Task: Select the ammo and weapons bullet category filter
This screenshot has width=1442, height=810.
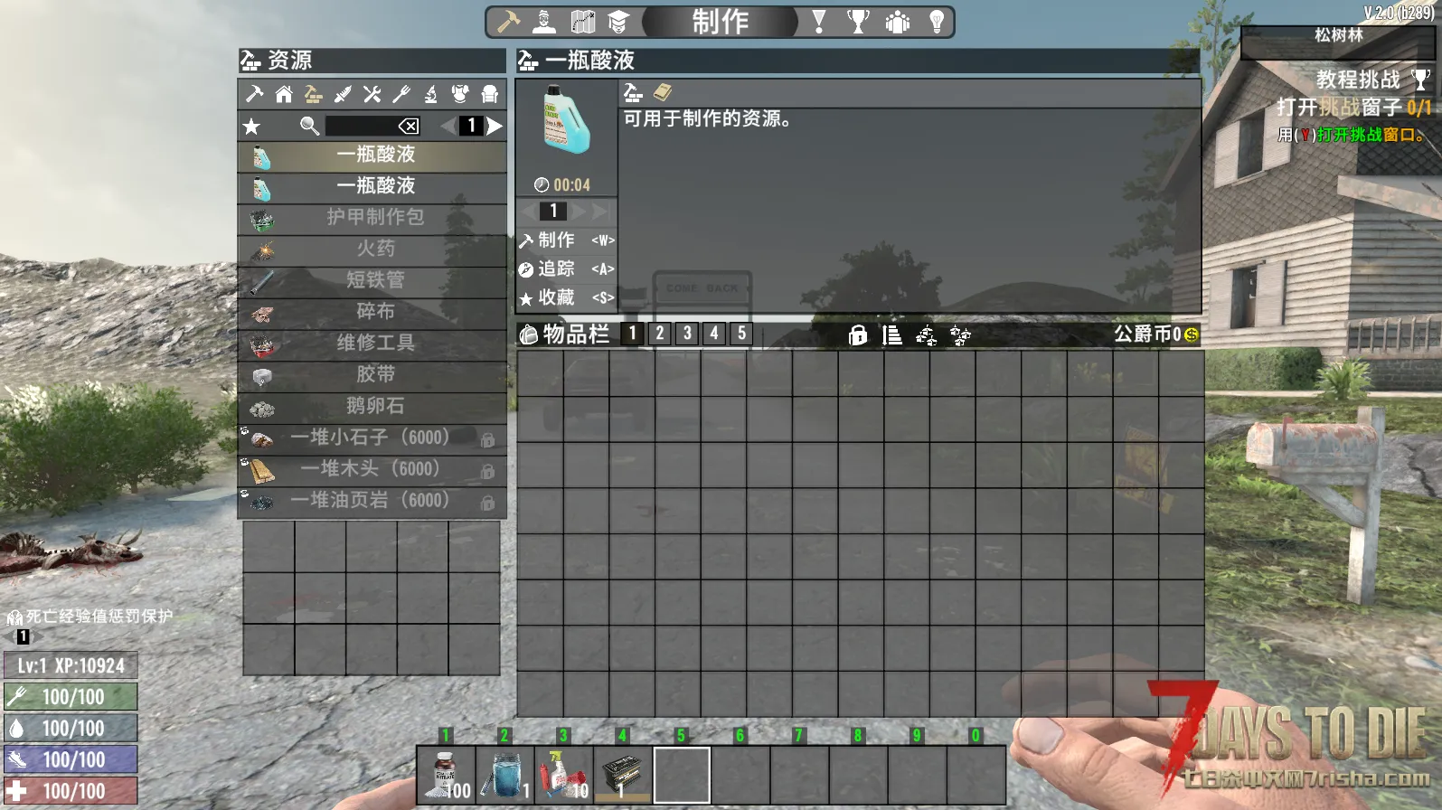Action: click(343, 94)
